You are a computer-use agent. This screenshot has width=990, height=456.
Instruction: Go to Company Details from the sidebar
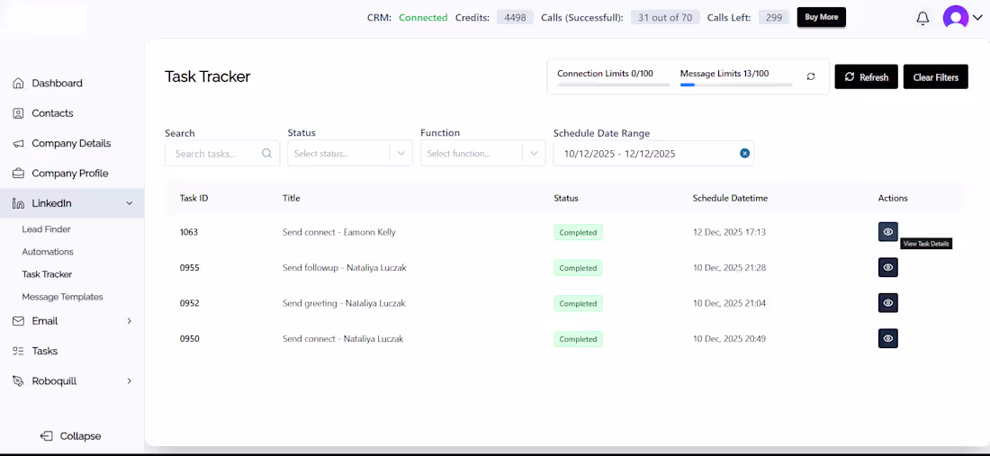(x=71, y=143)
